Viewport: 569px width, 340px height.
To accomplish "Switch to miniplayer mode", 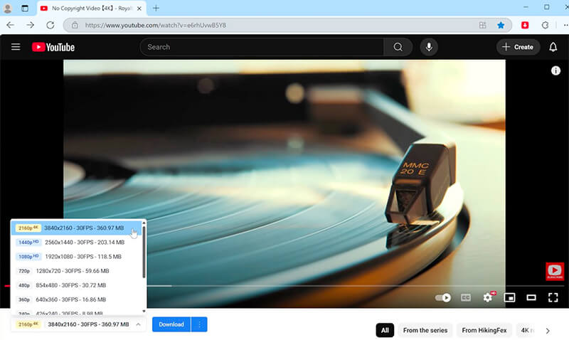I will coord(509,297).
